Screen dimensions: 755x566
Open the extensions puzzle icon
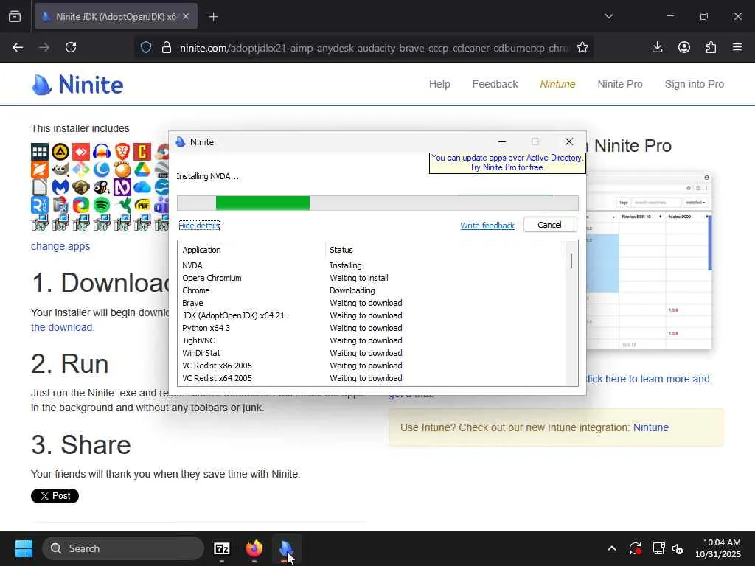pyautogui.click(x=711, y=47)
